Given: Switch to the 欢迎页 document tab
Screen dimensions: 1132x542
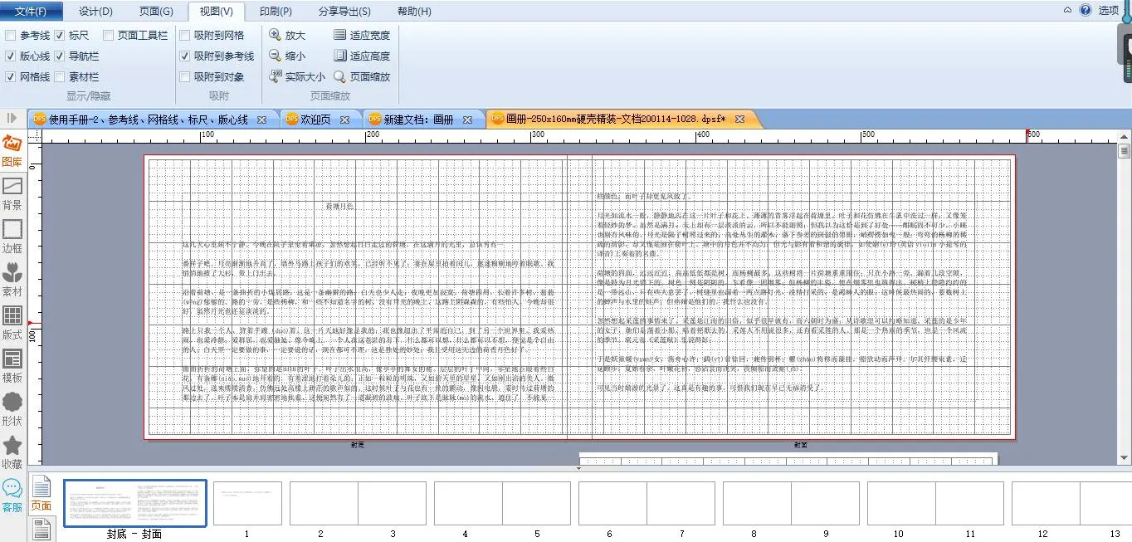Looking at the screenshot, I should (314, 120).
